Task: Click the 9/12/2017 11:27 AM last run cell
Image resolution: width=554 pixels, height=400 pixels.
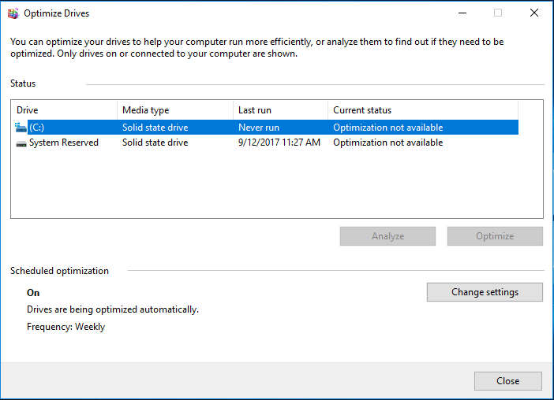Action: pos(279,143)
